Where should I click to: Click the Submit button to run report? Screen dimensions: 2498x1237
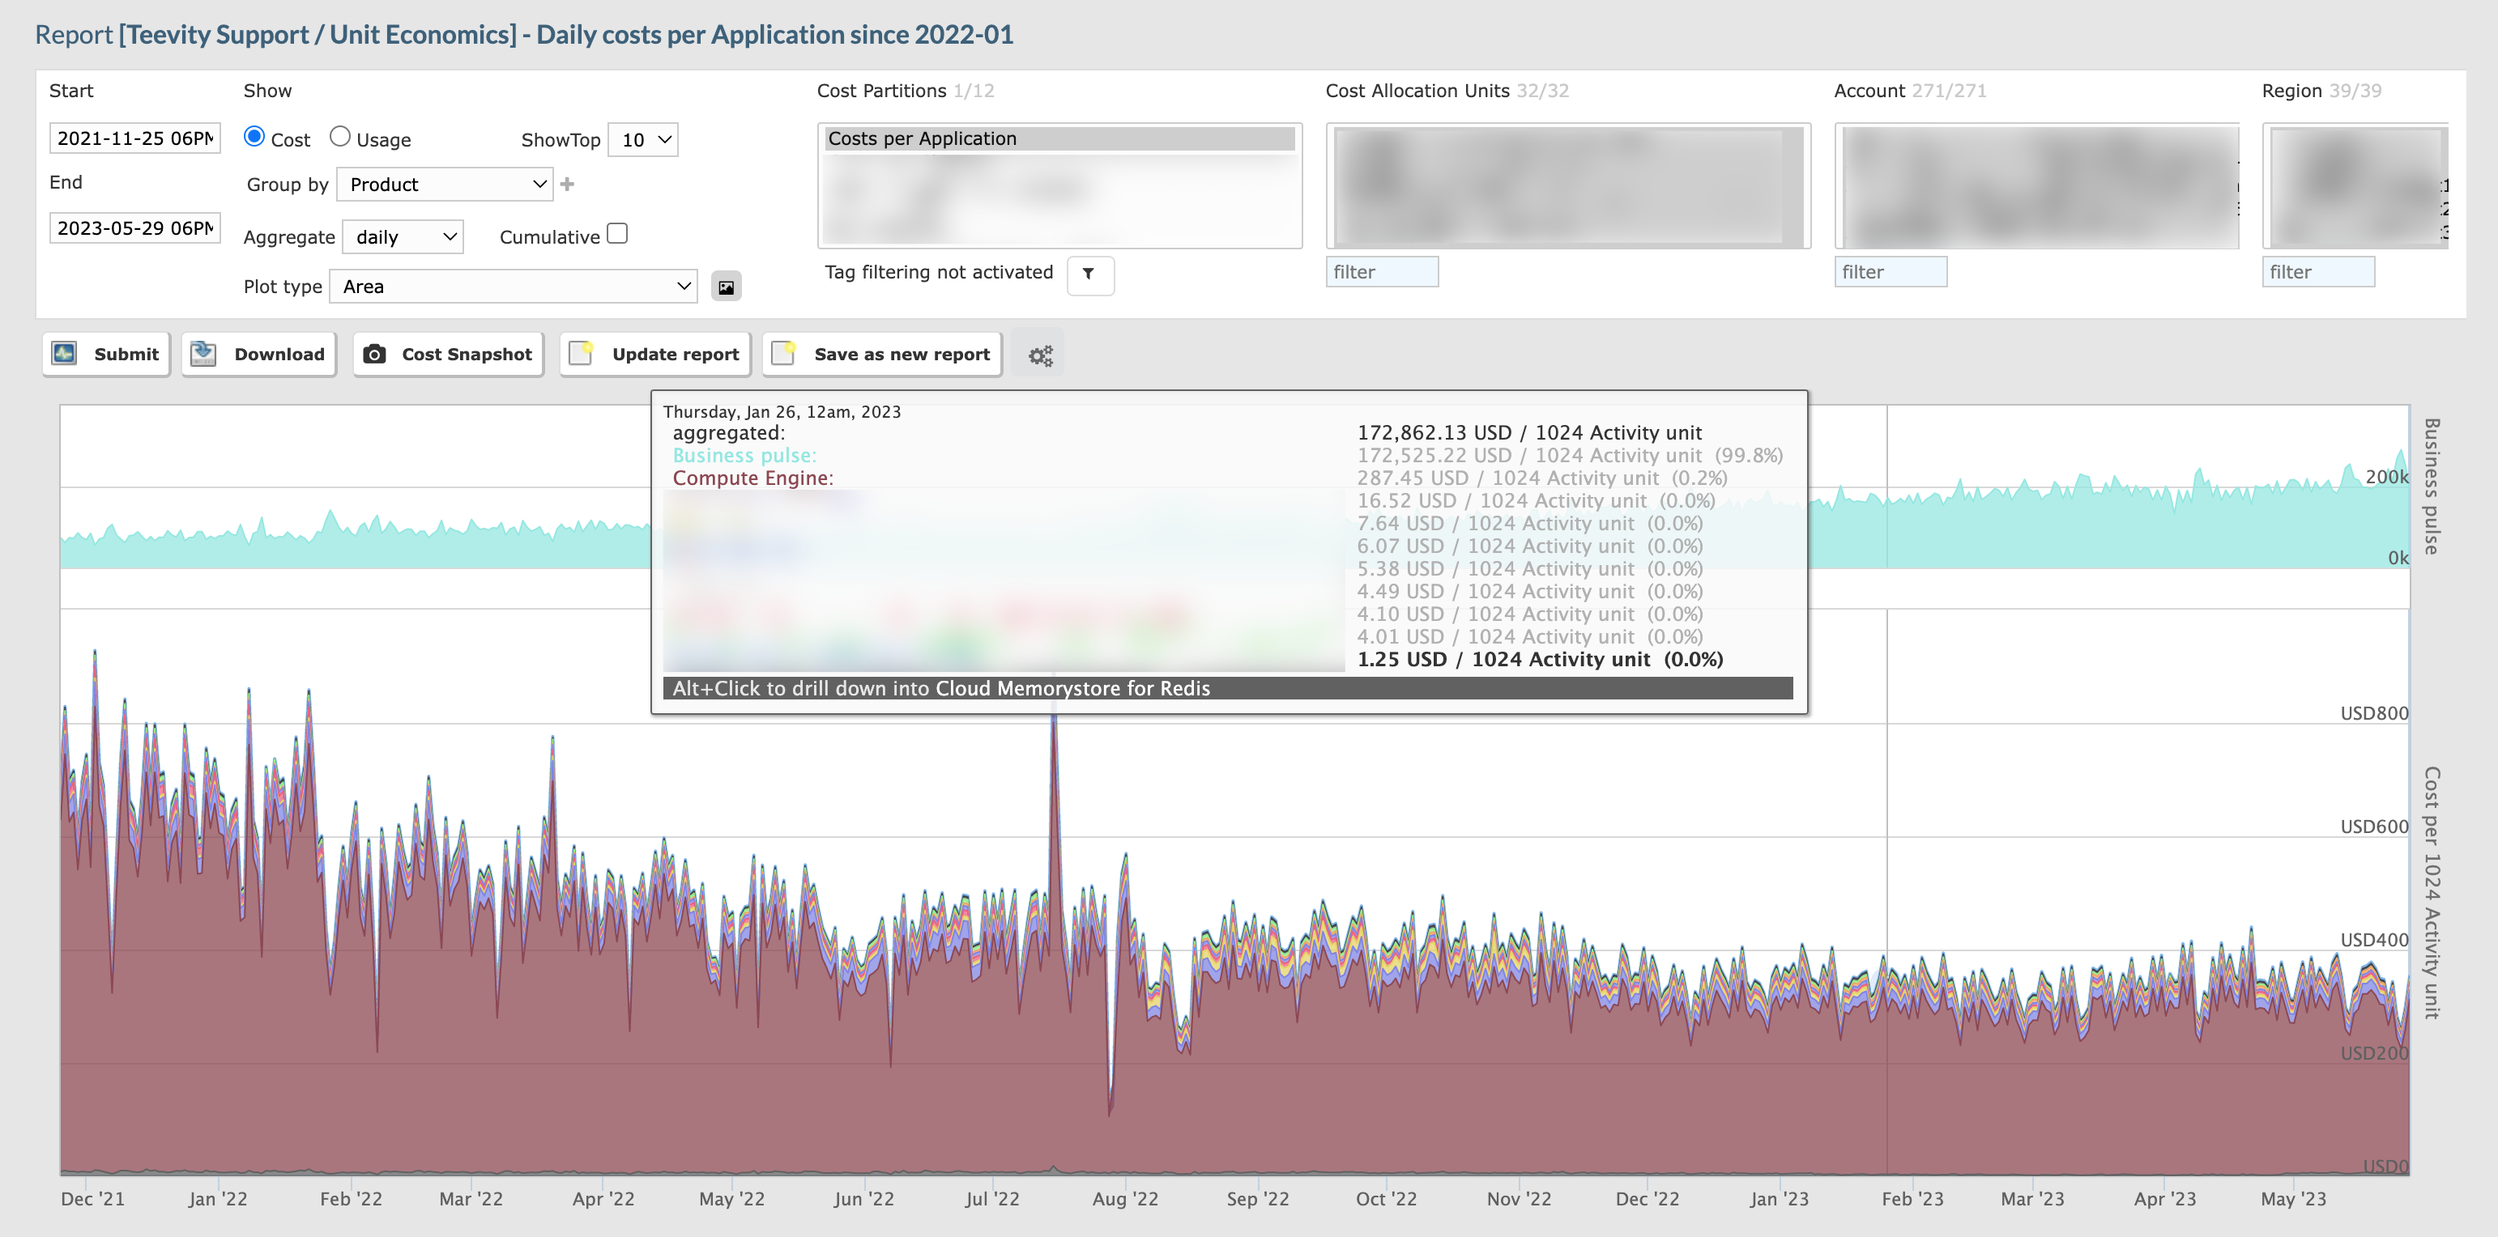(105, 354)
